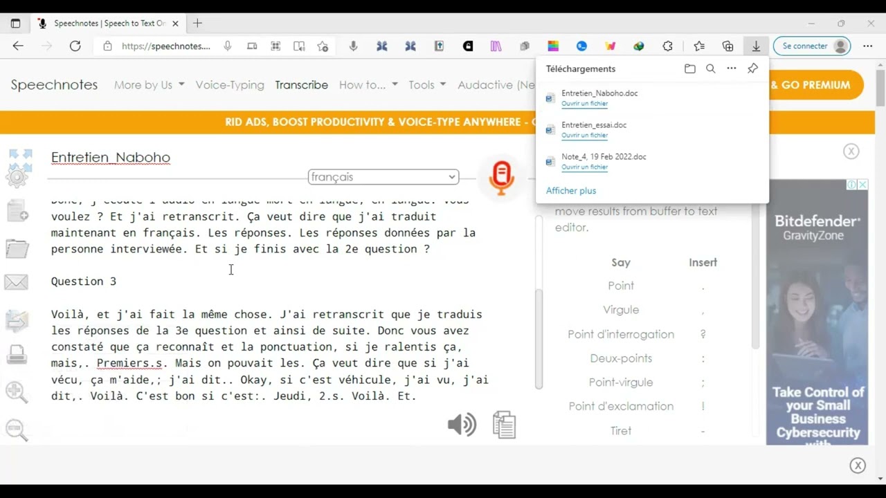Open Transcribe nav item
This screenshot has height=498, width=886.
click(301, 85)
